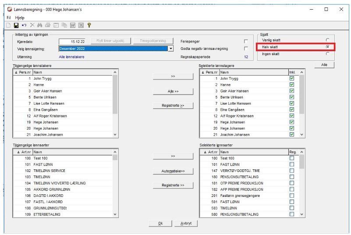
Task: Cancel with the Avbryt button
Action: pyautogui.click(x=186, y=223)
